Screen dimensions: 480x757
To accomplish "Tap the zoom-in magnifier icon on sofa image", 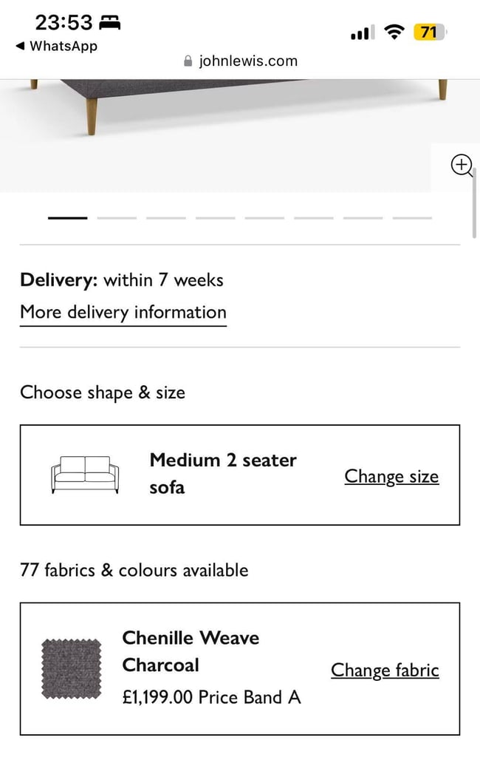I will 462,166.
